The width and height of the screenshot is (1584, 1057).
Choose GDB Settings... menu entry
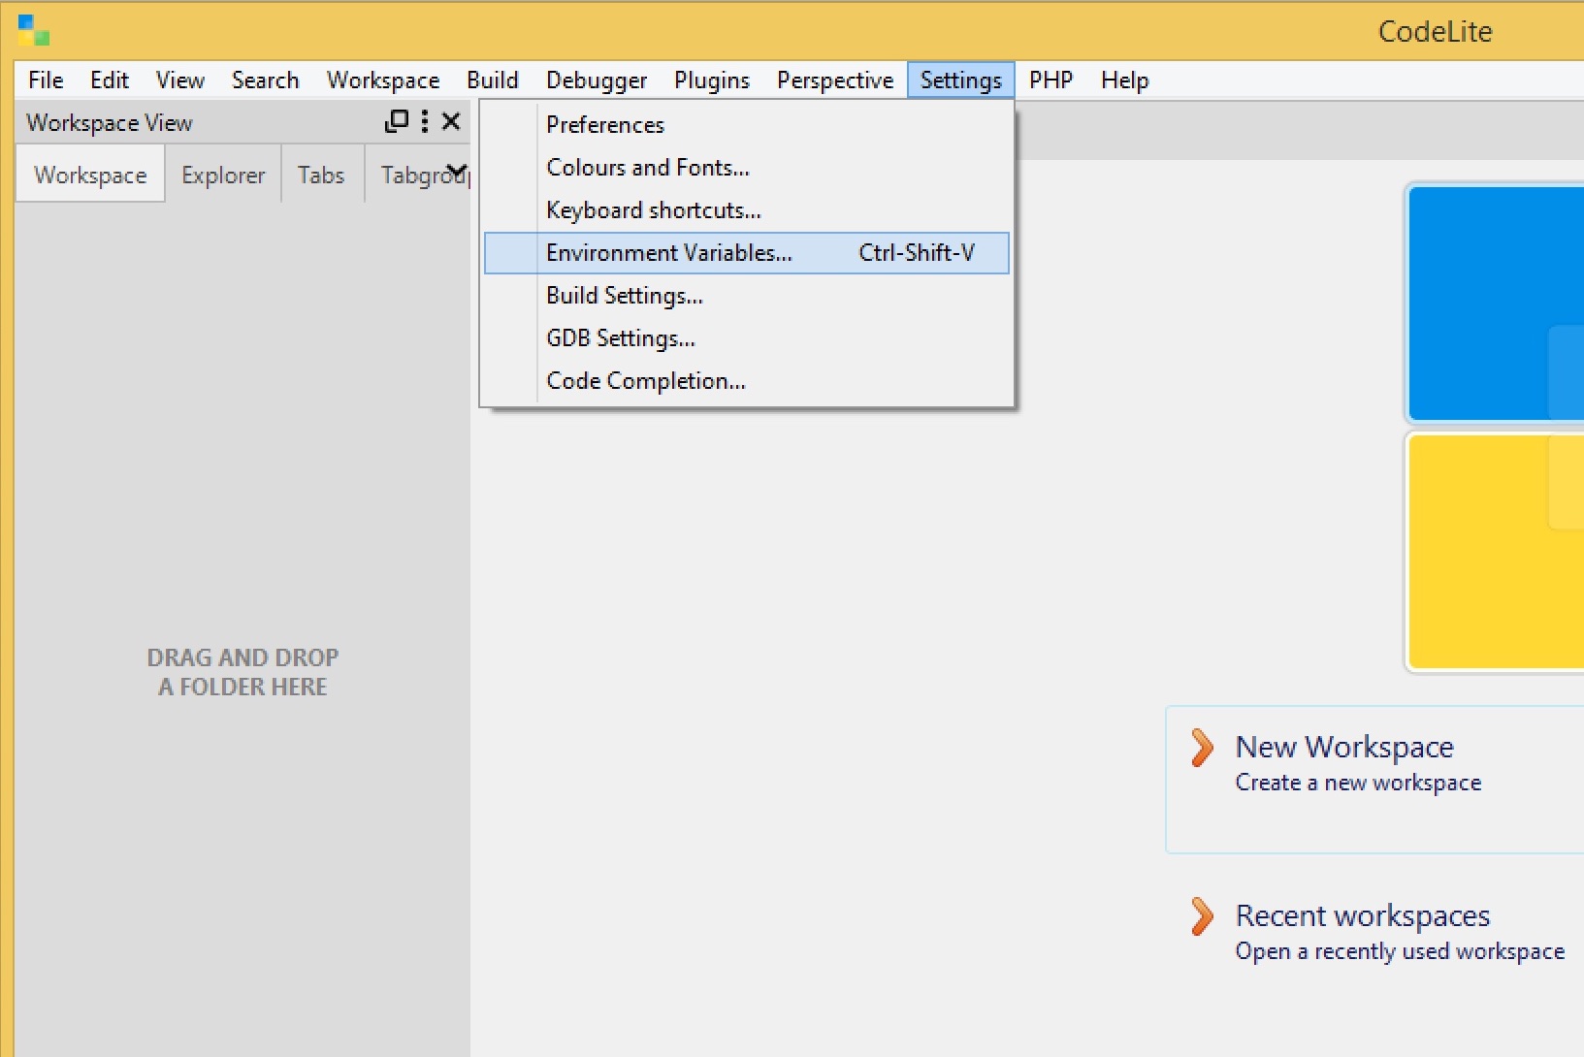(747, 338)
